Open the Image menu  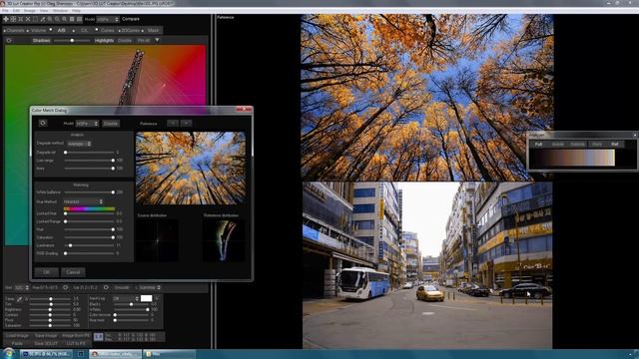30,11
